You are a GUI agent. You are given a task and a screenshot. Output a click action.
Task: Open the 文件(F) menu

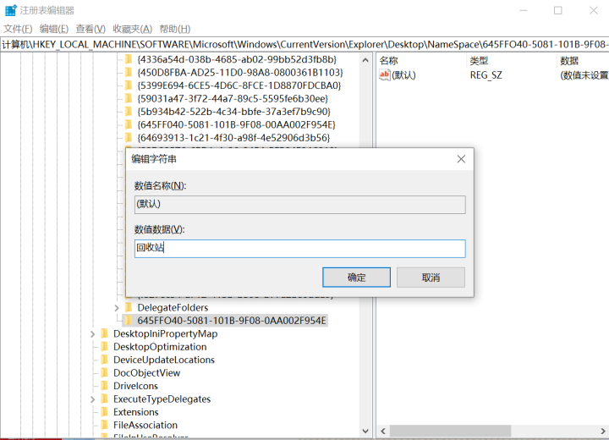tap(18, 29)
